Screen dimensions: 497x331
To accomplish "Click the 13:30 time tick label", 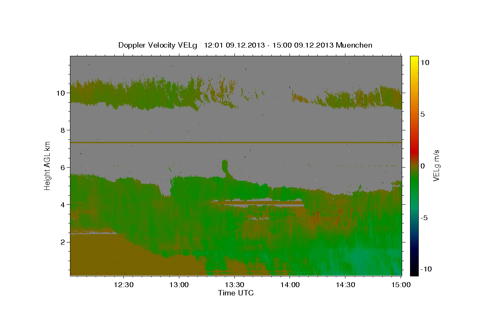I will [x=234, y=285].
